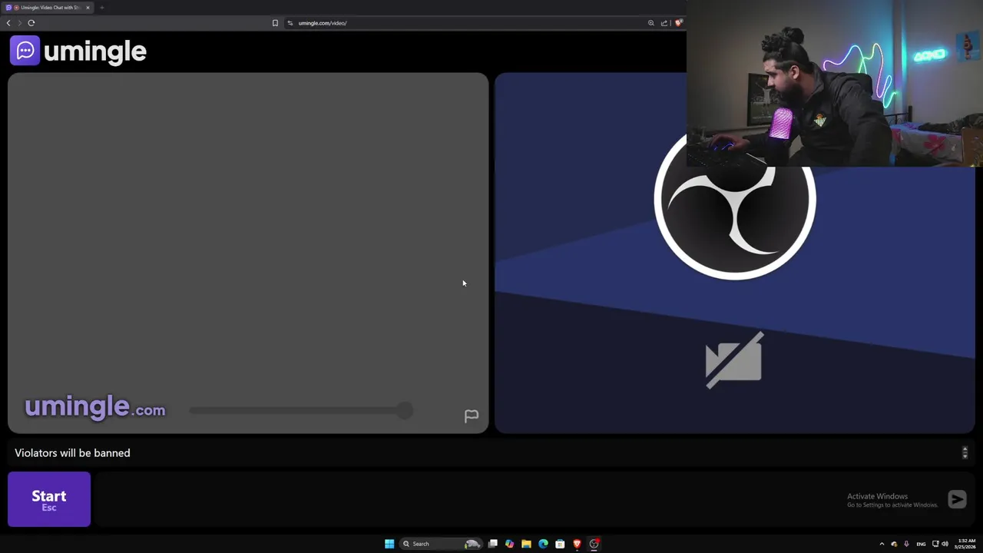This screenshot has width=983, height=553.
Task: Click the browser back arrow
Action: (x=8, y=23)
